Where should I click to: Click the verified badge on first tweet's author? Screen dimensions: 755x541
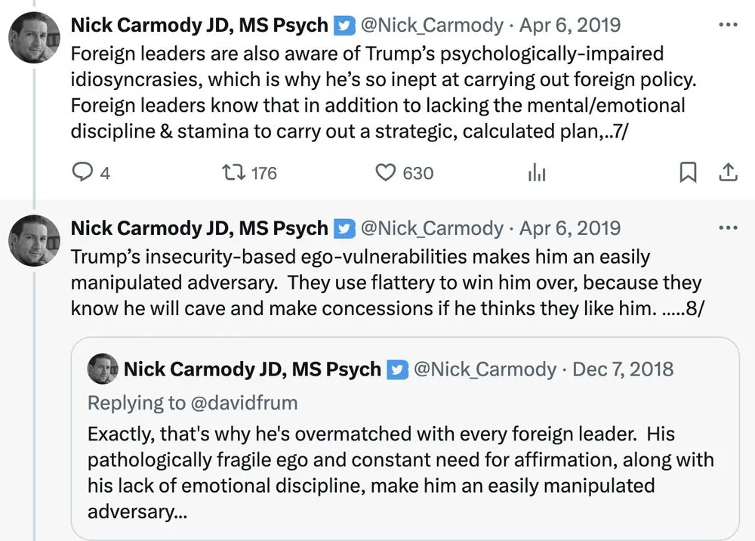point(344,26)
